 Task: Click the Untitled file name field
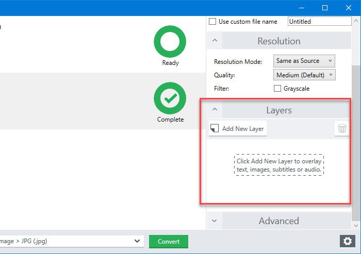319,22
